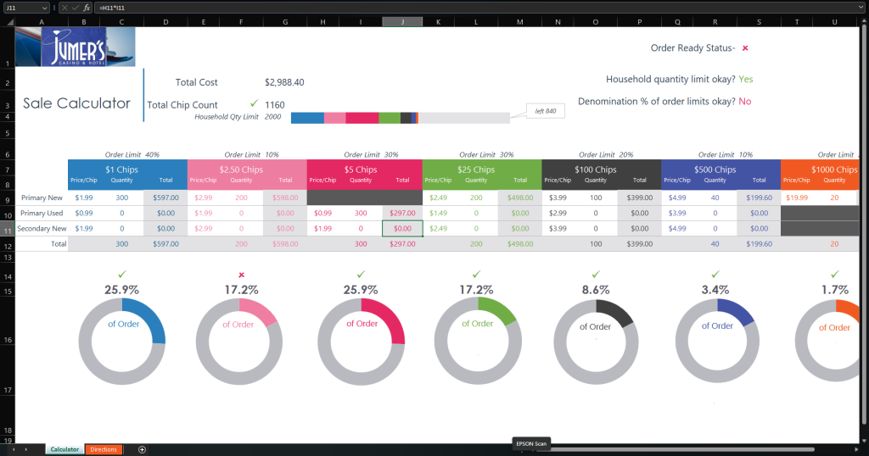Click the Insert Function fx icon
Viewport: 869px width, 456px height.
pyautogui.click(x=87, y=8)
